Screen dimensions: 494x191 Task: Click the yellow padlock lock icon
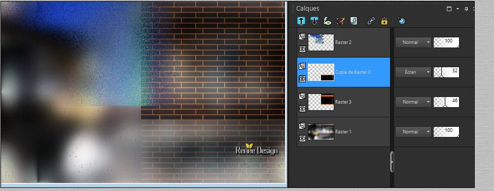(x=384, y=21)
